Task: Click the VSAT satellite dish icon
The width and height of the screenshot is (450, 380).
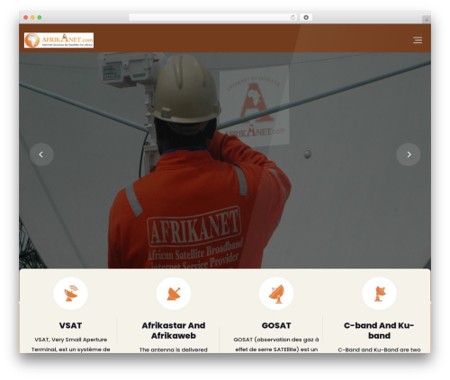Action: coord(70,294)
